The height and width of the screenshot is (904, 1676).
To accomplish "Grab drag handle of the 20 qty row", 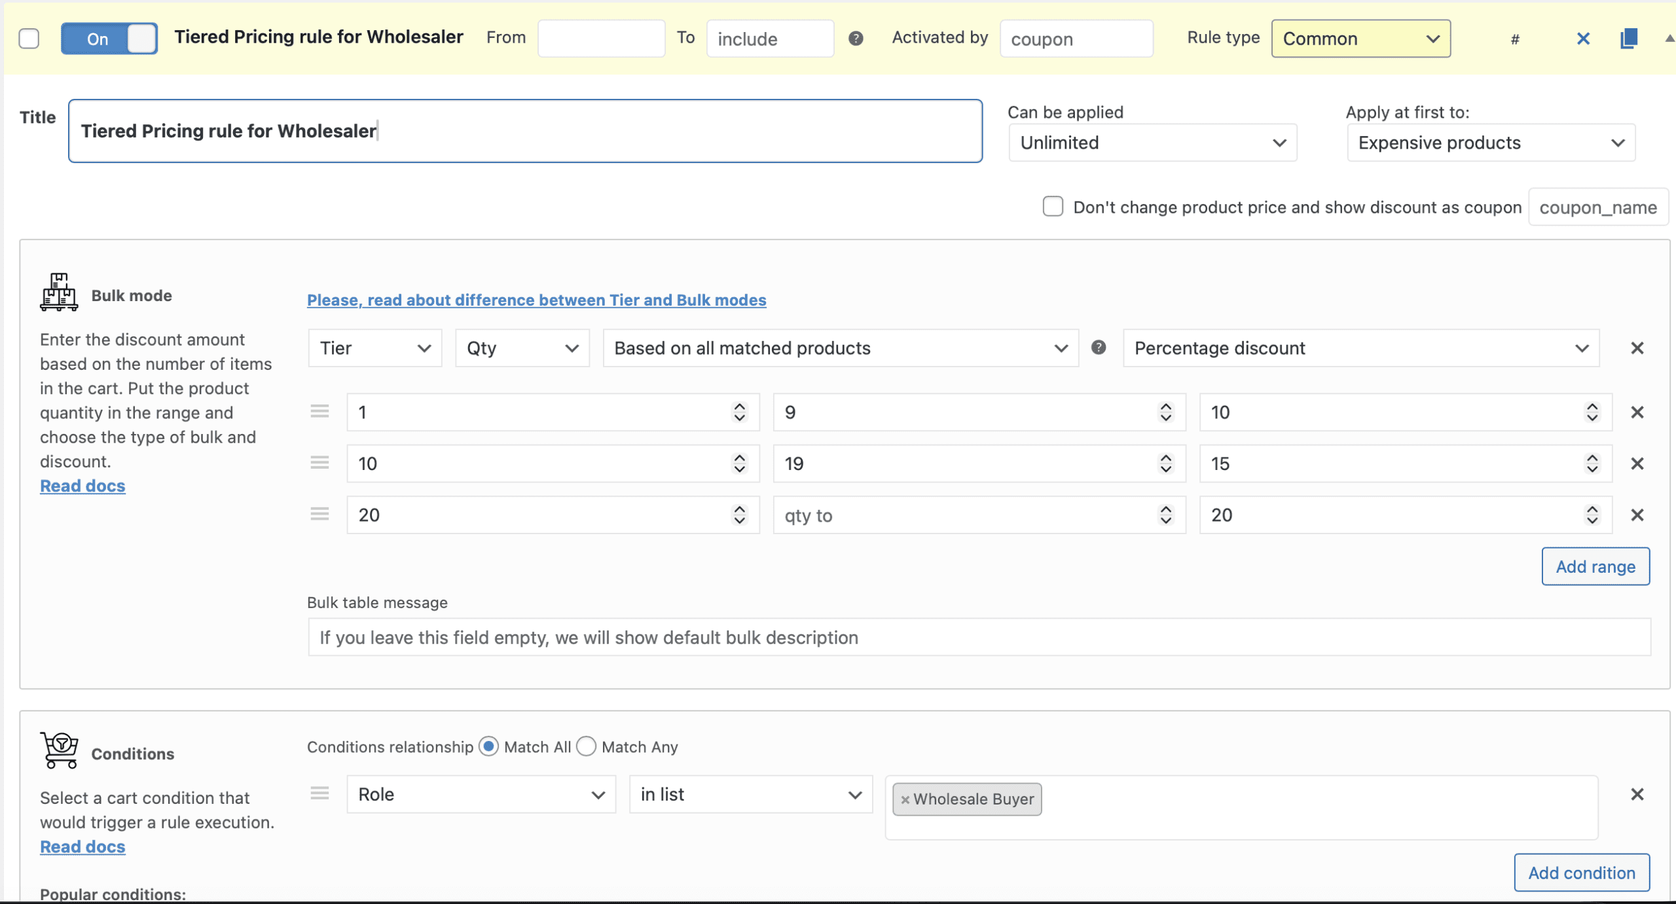I will point(319,515).
